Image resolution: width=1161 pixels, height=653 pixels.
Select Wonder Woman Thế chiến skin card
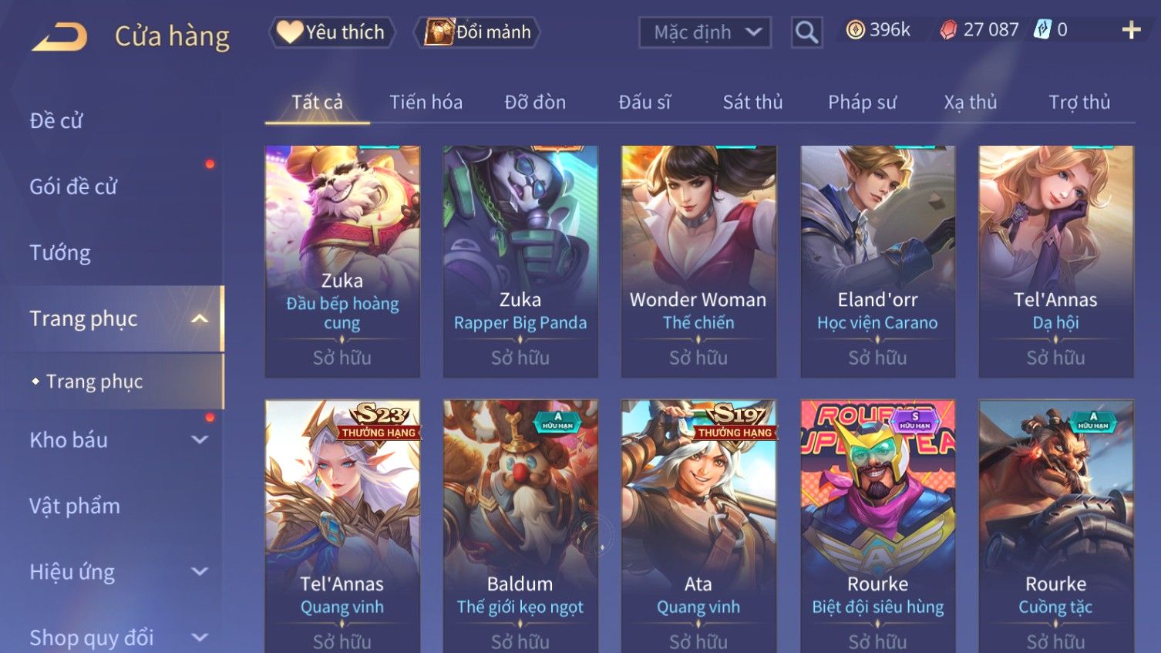click(698, 261)
